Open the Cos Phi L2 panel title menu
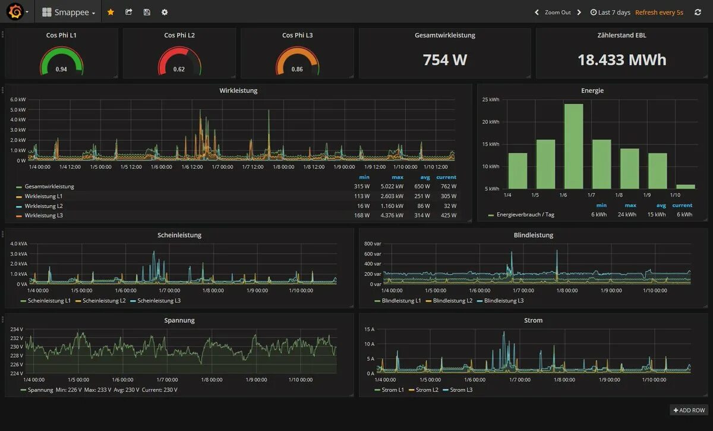 pyautogui.click(x=179, y=35)
